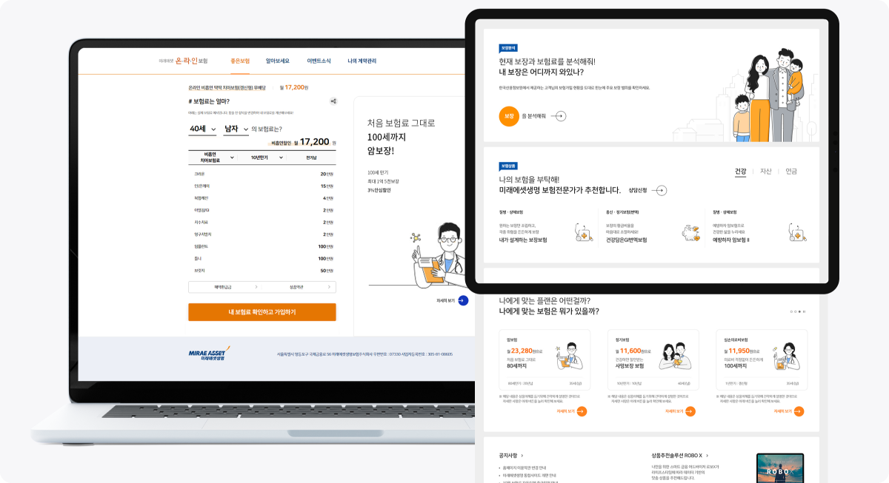Click the orange 보장 circle button

point(509,116)
